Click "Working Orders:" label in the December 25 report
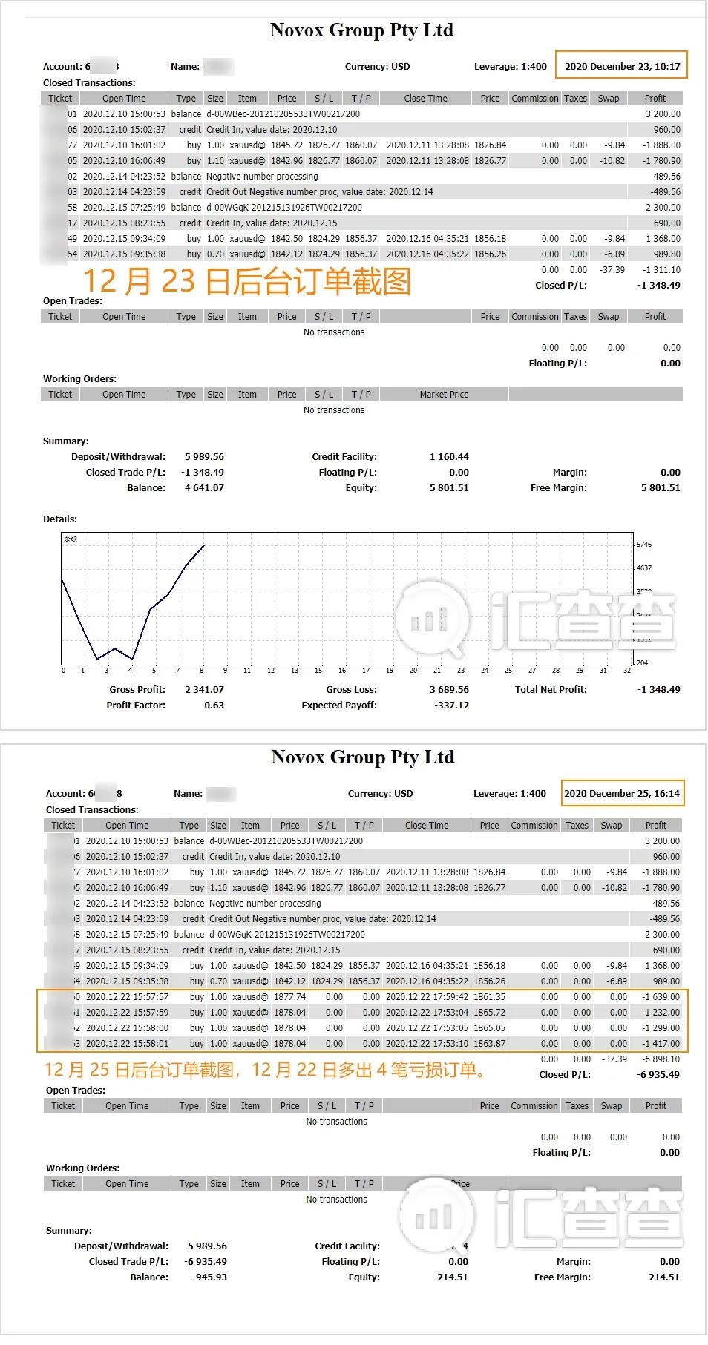 [82, 1168]
